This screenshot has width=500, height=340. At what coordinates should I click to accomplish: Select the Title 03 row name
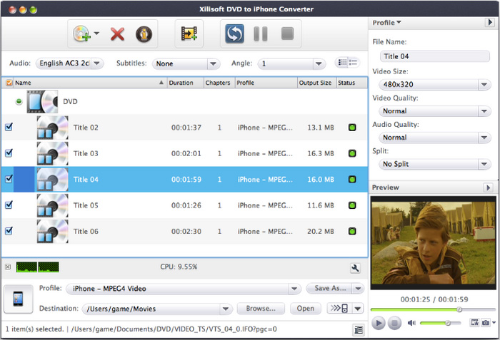click(x=86, y=153)
